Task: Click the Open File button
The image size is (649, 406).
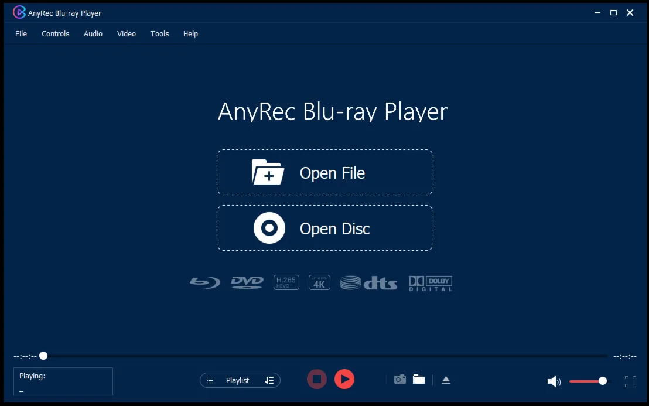Action: click(x=325, y=173)
